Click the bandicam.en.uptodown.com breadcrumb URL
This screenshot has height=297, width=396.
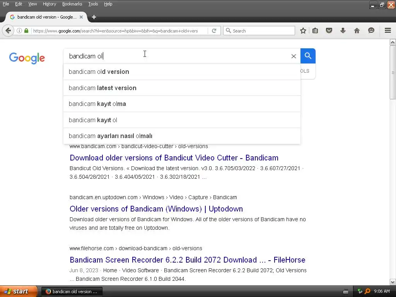(153, 197)
